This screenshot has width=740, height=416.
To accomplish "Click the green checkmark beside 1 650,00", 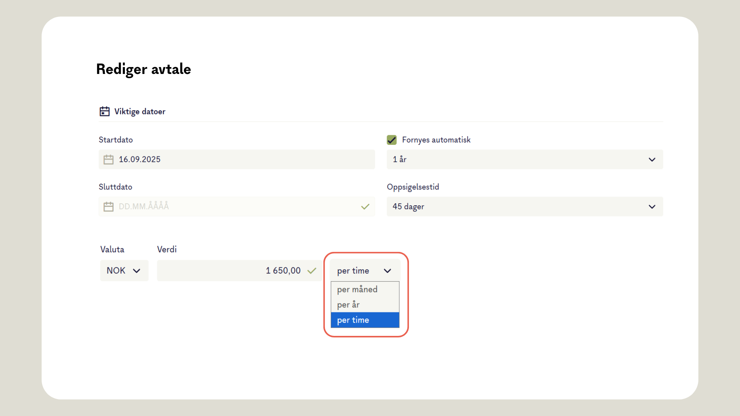I will click(312, 271).
